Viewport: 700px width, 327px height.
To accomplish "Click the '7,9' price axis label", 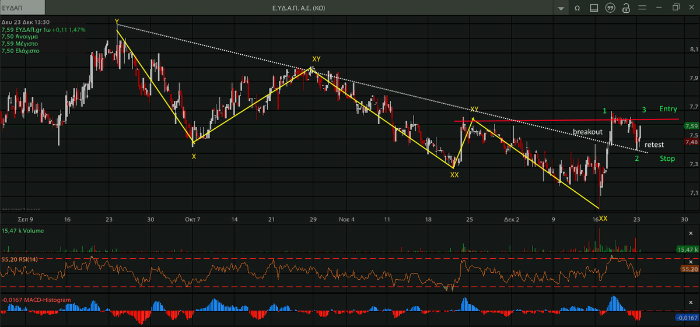I will pos(694,78).
